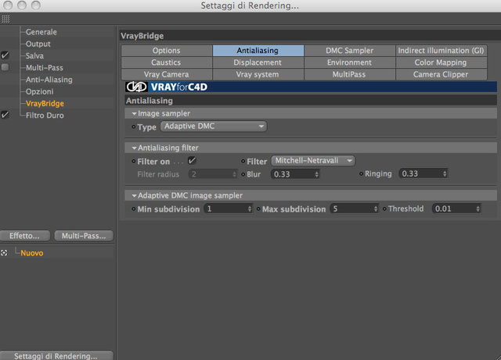Click the Multi-Pass... button
Viewport: 501px width, 360px height.
(84, 236)
